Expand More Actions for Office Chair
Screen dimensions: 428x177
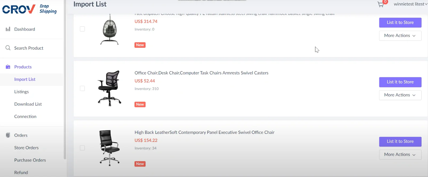pyautogui.click(x=400, y=95)
